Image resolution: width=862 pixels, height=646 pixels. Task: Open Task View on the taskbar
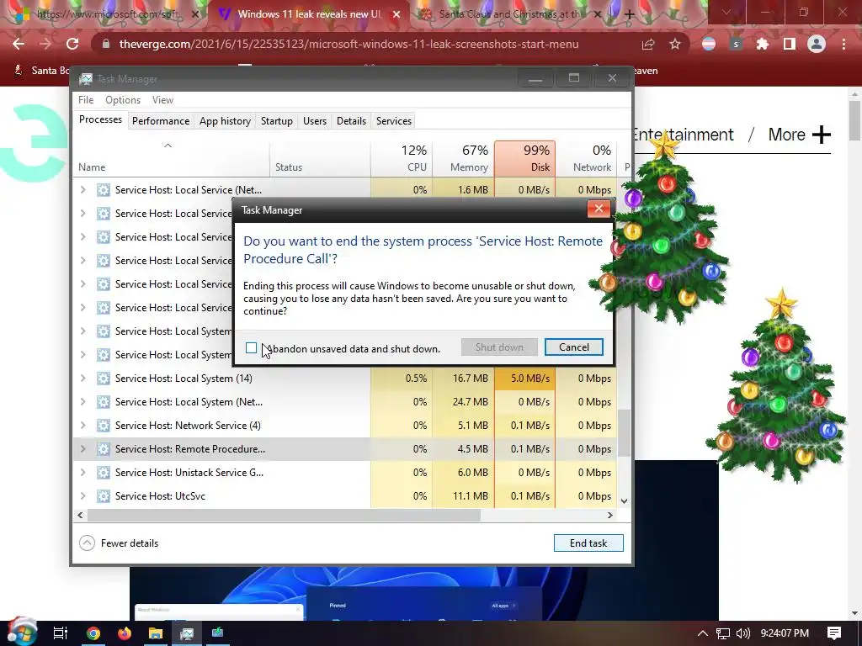pos(60,633)
